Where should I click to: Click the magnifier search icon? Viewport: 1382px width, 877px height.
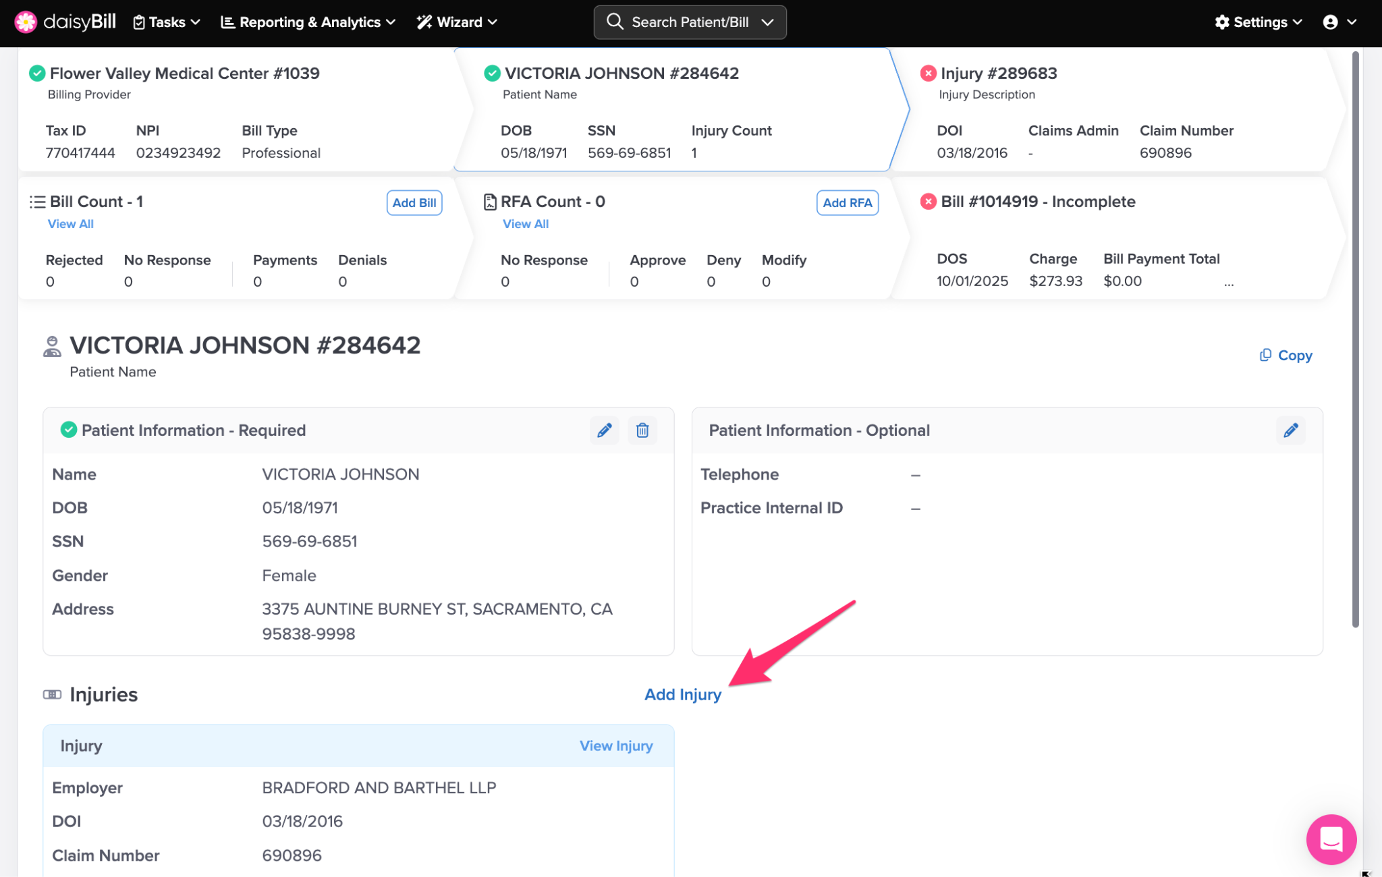click(615, 22)
